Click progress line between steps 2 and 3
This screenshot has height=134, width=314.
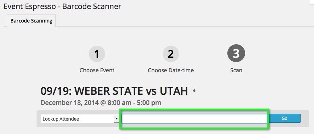point(203,53)
